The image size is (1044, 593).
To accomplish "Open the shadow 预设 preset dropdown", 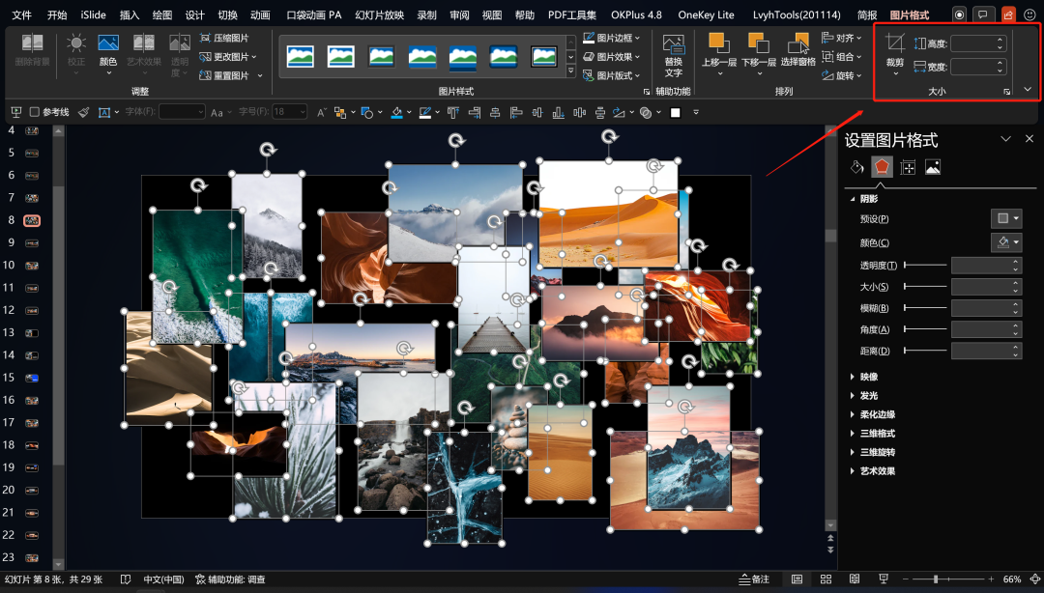I will tap(1006, 219).
